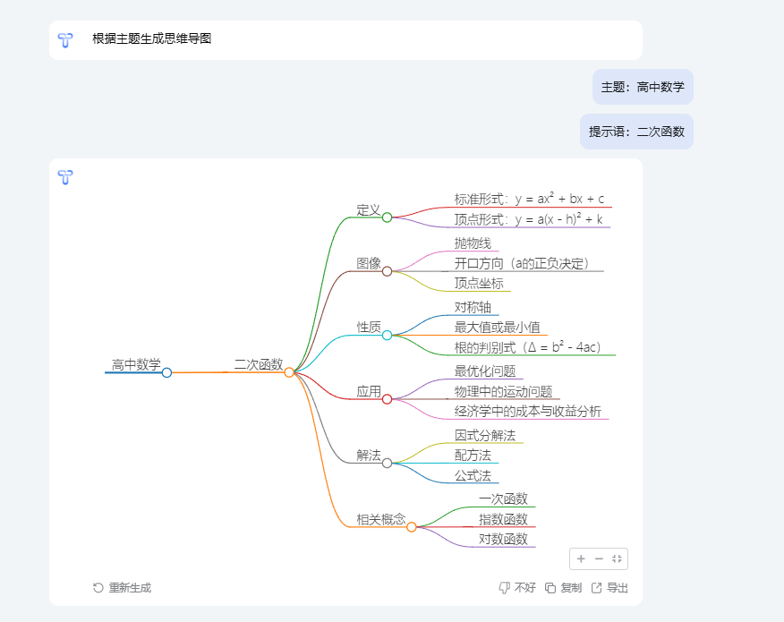
Task: Click the zoom out minus icon
Action: (x=598, y=558)
